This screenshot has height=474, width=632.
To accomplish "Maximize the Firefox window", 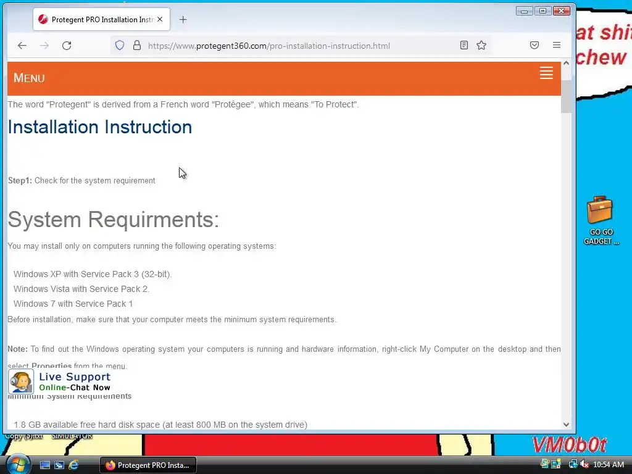I will [543, 11].
